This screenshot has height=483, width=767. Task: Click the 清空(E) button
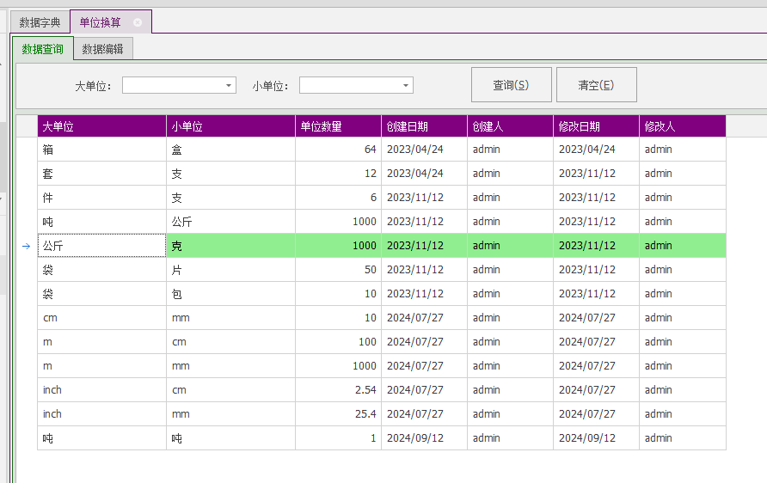[596, 85]
